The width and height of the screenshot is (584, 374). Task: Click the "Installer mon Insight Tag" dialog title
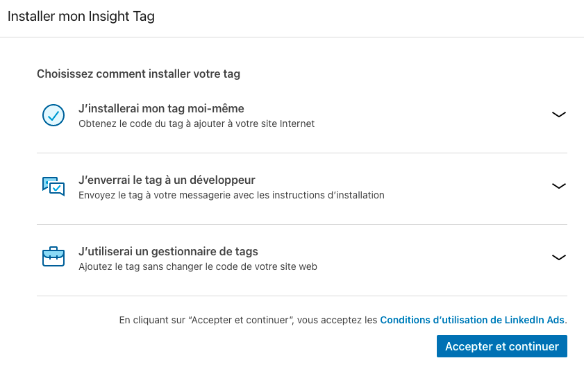(81, 17)
